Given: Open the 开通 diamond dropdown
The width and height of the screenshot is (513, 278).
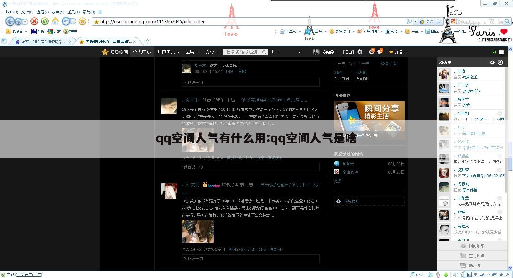Looking at the screenshot, I should (398, 52).
